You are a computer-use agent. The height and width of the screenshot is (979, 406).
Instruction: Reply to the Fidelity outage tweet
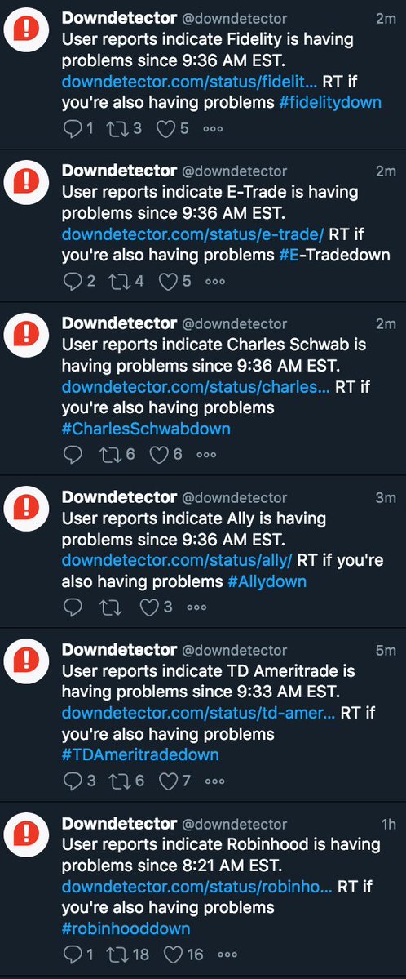(73, 129)
